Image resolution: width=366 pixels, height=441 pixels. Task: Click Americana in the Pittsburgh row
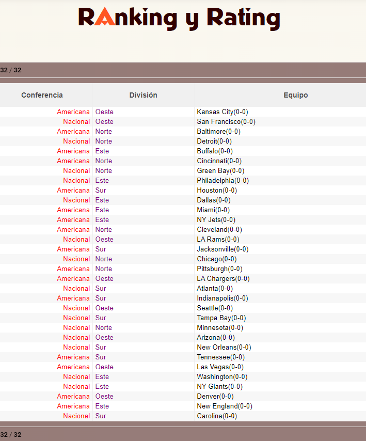73,269
